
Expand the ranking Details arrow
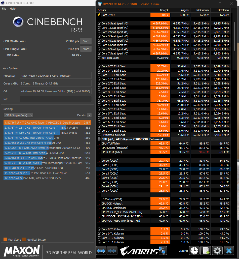[x=89, y=115]
